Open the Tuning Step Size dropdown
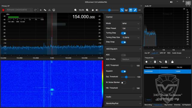This screenshot has width=192, height=108. click(x=131, y=37)
